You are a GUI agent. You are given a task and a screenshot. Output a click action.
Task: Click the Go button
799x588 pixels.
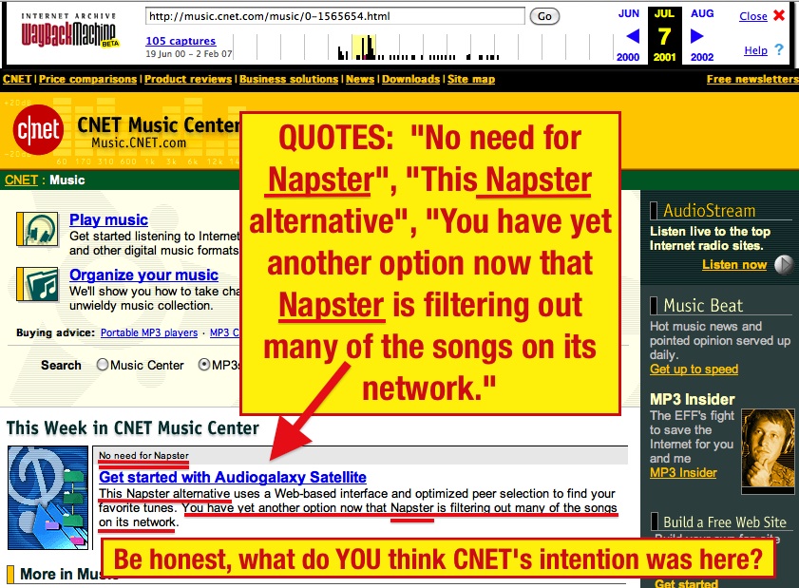coord(544,16)
